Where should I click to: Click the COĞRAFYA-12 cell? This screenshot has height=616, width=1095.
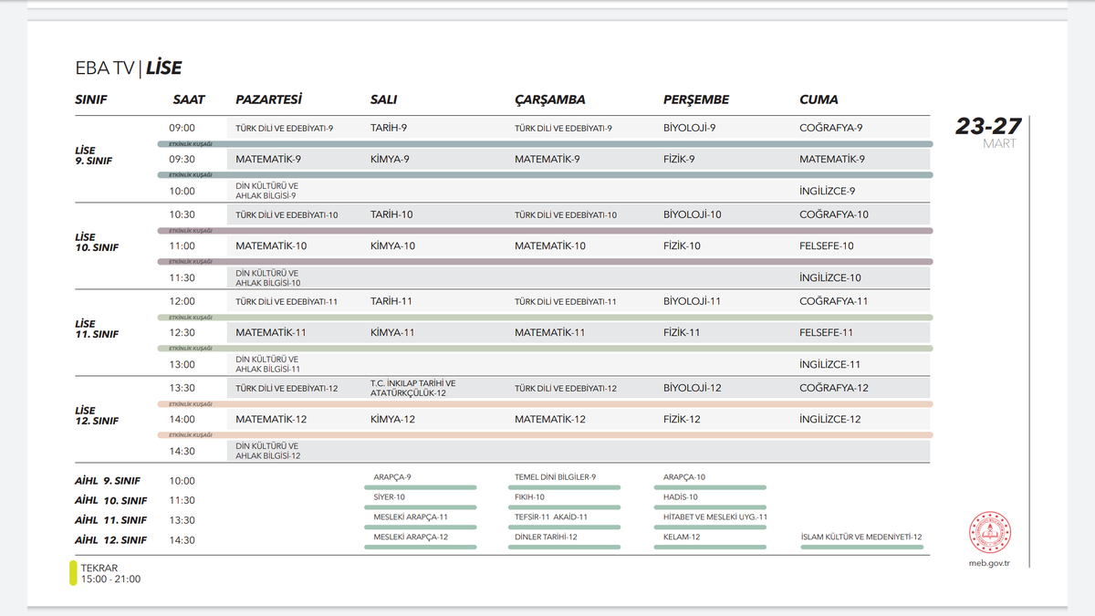(x=834, y=388)
